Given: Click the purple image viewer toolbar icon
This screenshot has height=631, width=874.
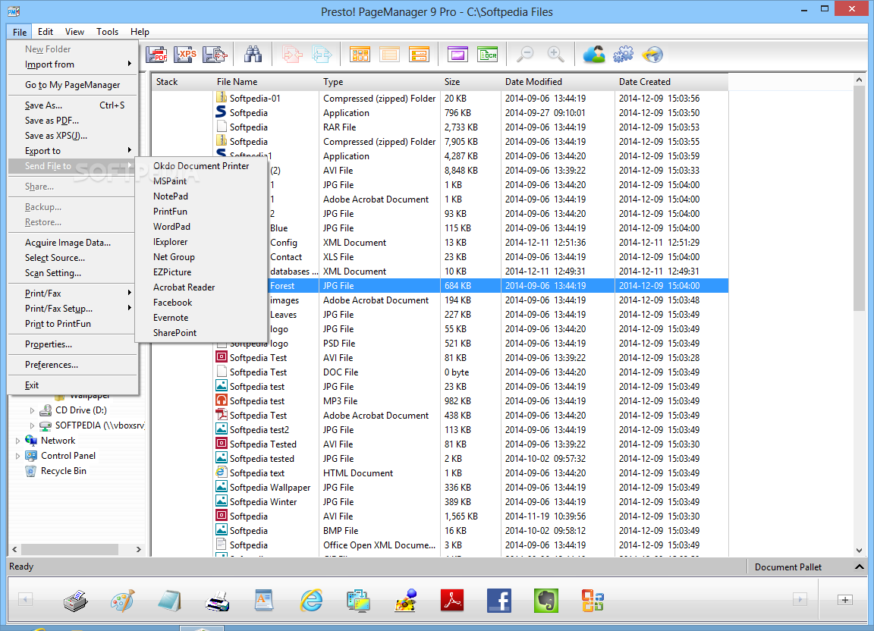Looking at the screenshot, I should tap(457, 55).
